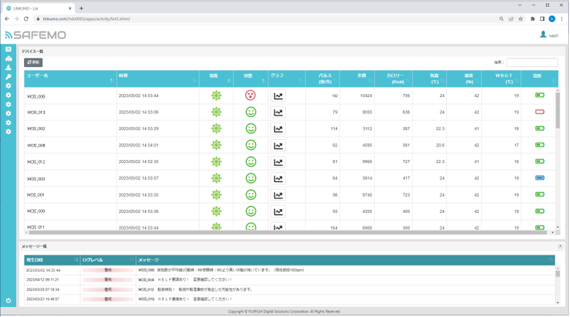
Task: Collapse the メッセージ一覧 panel
Action: (560, 246)
